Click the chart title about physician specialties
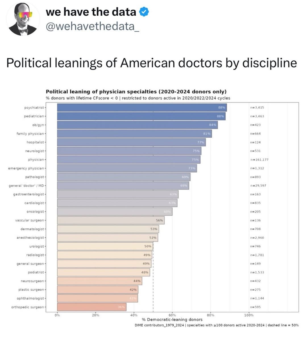Image resolution: width=307 pixels, height=339 pixels. 136,92
